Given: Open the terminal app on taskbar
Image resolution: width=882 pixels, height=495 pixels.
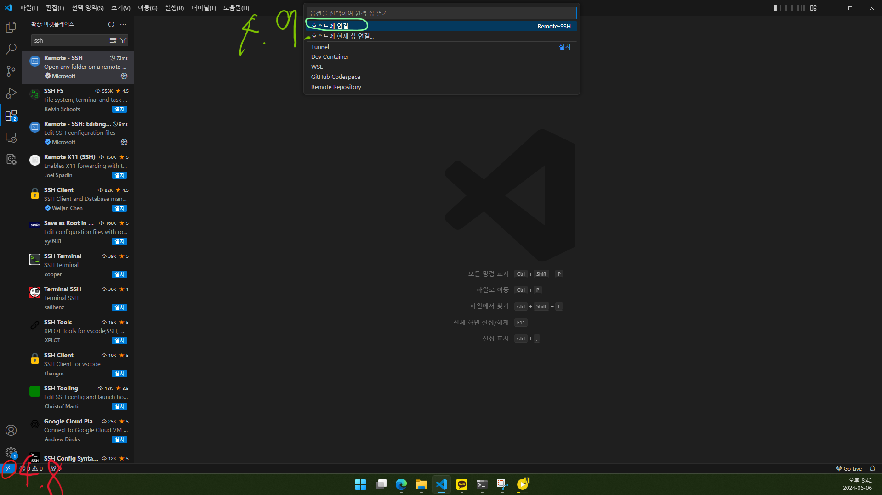Looking at the screenshot, I should click(482, 484).
